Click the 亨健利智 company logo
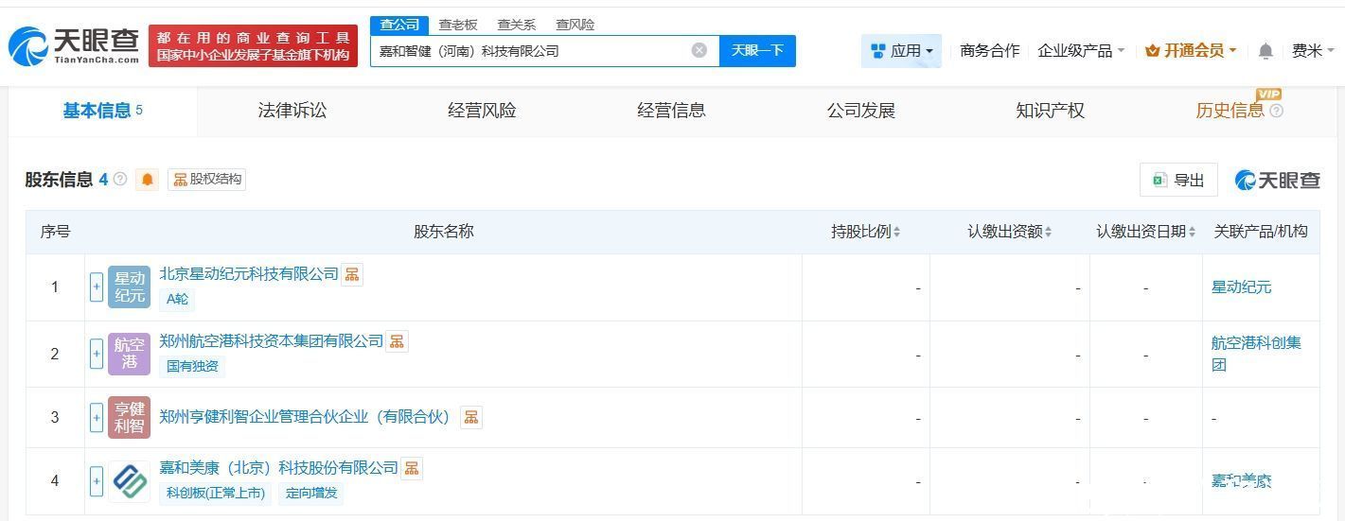This screenshot has width=1345, height=521. tap(129, 417)
